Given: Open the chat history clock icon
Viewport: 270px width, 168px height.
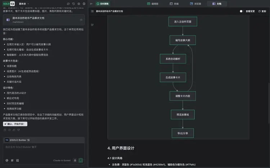Looking at the screenshot, I should coord(73,4).
